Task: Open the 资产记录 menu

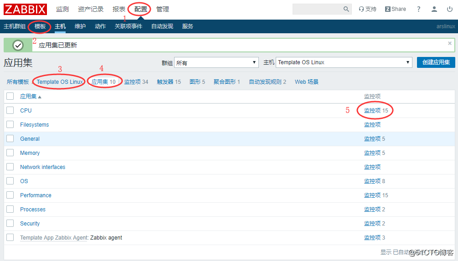Action: coord(91,10)
